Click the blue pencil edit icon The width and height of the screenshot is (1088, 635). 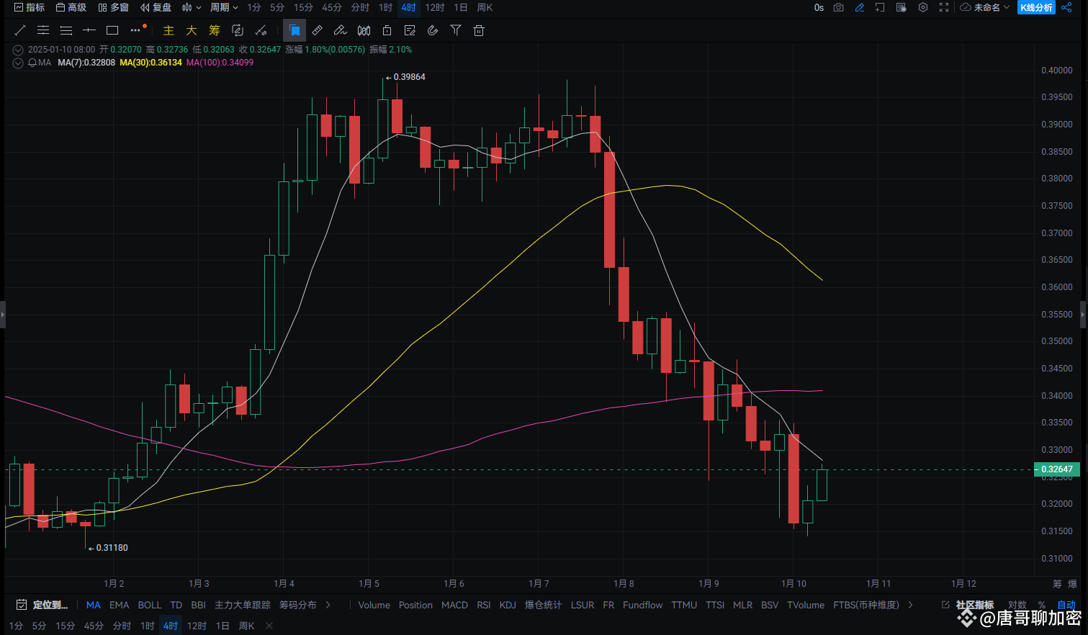pos(860,7)
